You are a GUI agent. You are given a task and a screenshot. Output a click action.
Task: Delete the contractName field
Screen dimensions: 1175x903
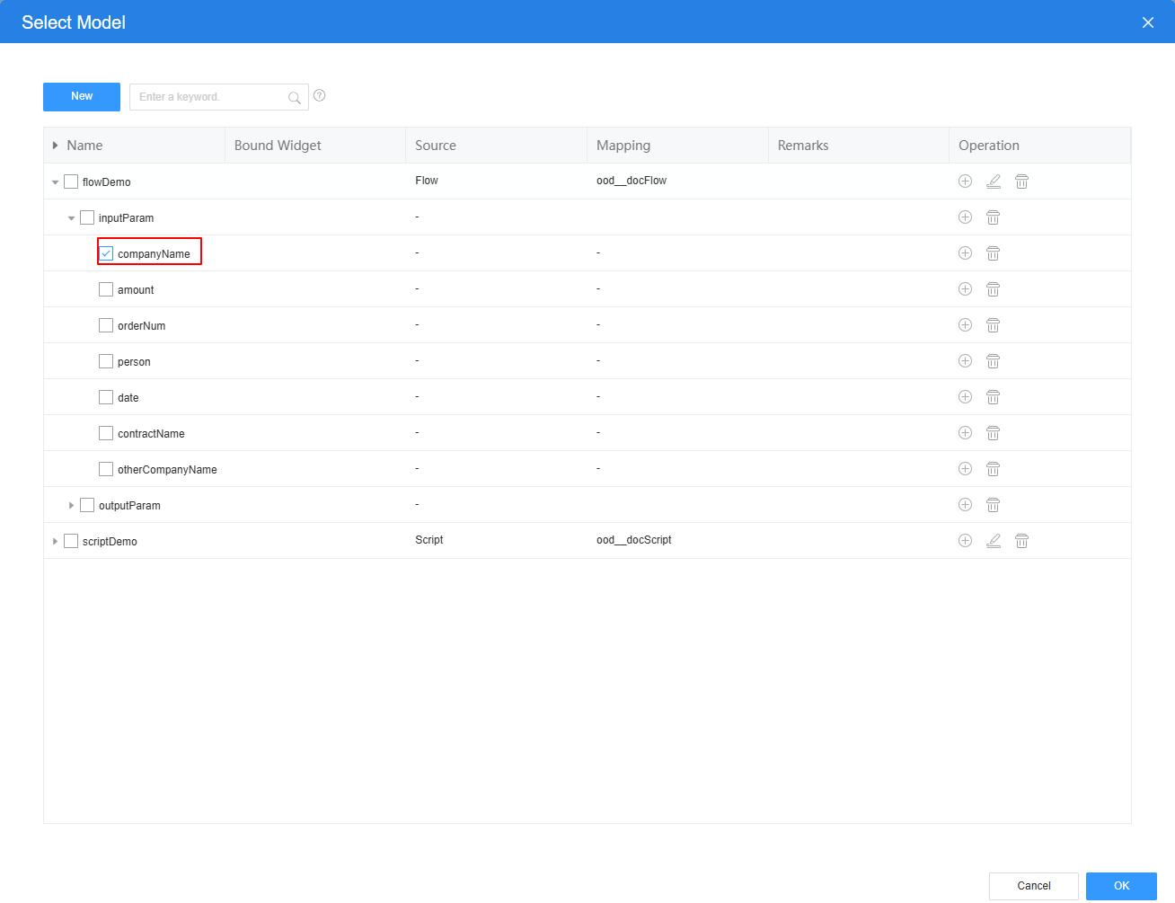[993, 432]
